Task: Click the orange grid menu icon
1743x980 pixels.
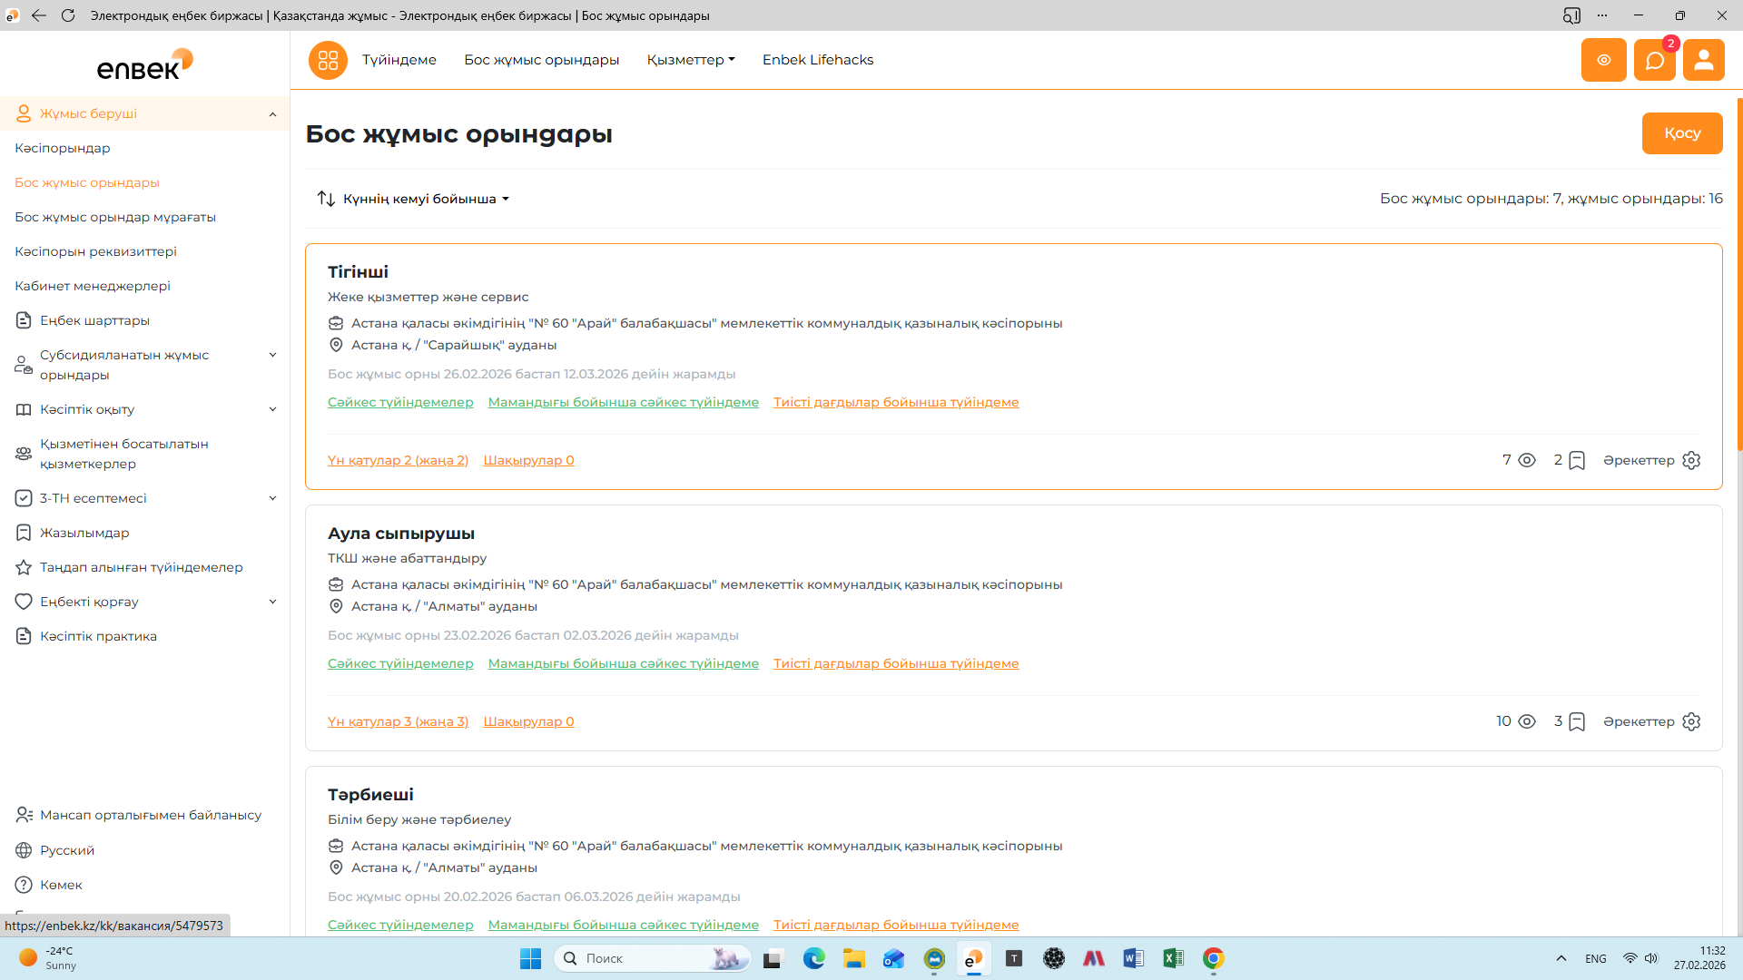Action: tap(328, 60)
